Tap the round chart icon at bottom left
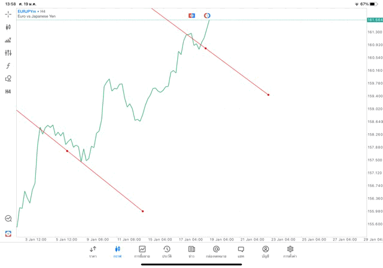The width and height of the screenshot is (383, 268). tap(8, 219)
